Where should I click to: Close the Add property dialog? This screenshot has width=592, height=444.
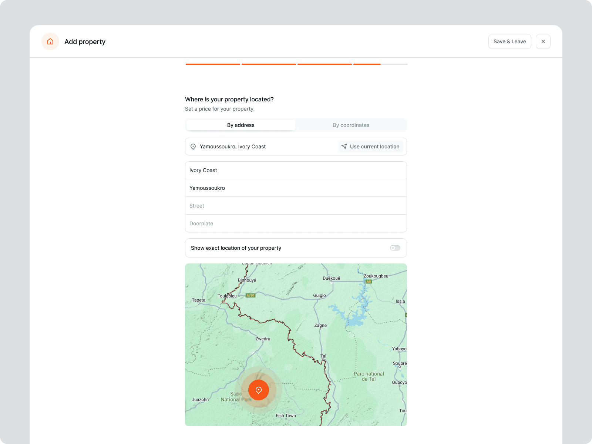click(x=543, y=41)
